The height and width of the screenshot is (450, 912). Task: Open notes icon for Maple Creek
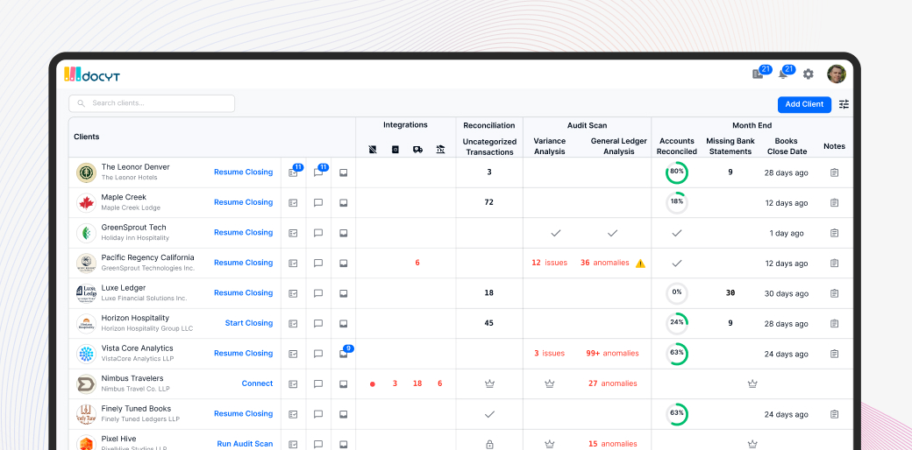click(x=834, y=203)
